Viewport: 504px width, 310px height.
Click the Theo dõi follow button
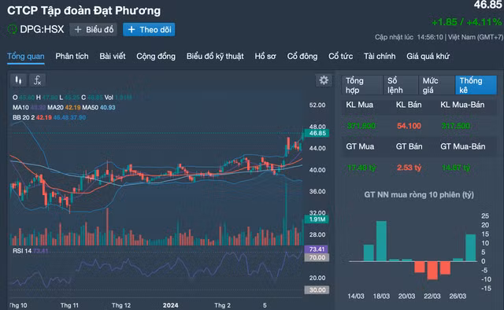pos(149,30)
